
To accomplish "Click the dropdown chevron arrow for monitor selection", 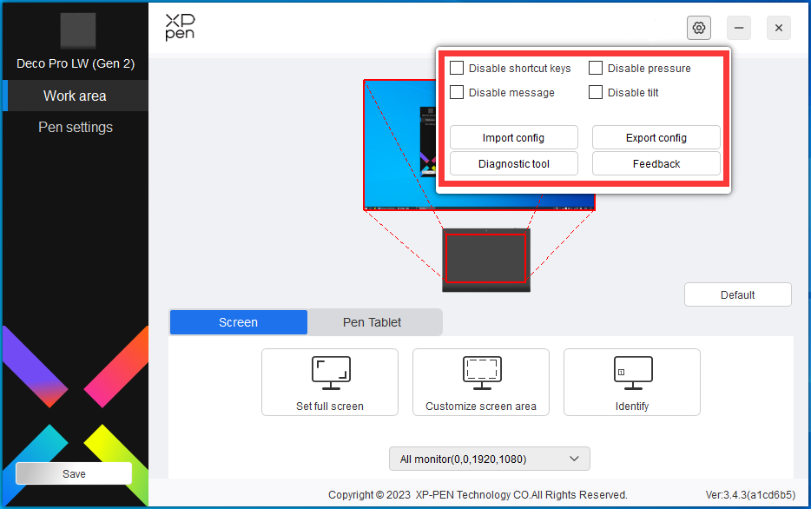I will pos(574,459).
